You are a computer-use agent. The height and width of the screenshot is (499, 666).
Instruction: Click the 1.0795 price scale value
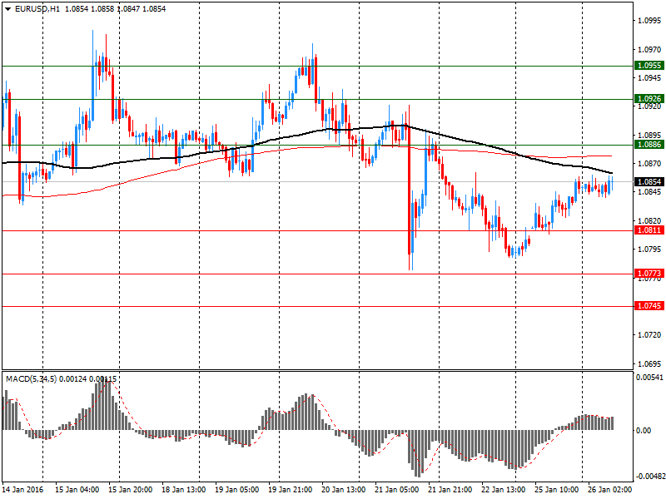coord(649,249)
